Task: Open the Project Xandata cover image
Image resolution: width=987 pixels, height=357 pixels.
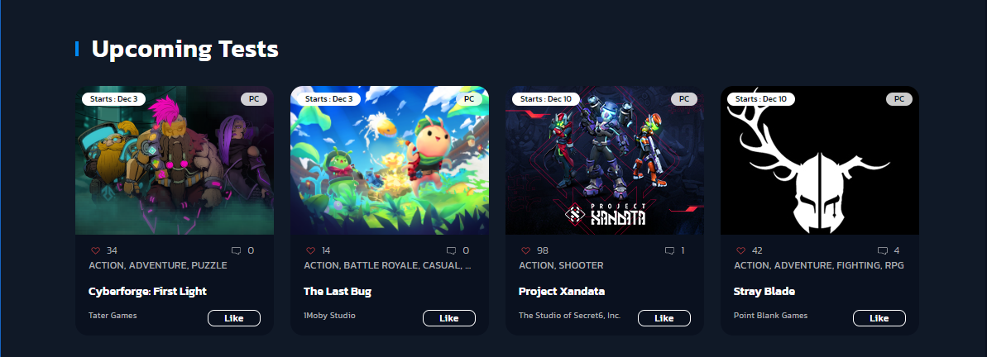Action: pyautogui.click(x=605, y=160)
